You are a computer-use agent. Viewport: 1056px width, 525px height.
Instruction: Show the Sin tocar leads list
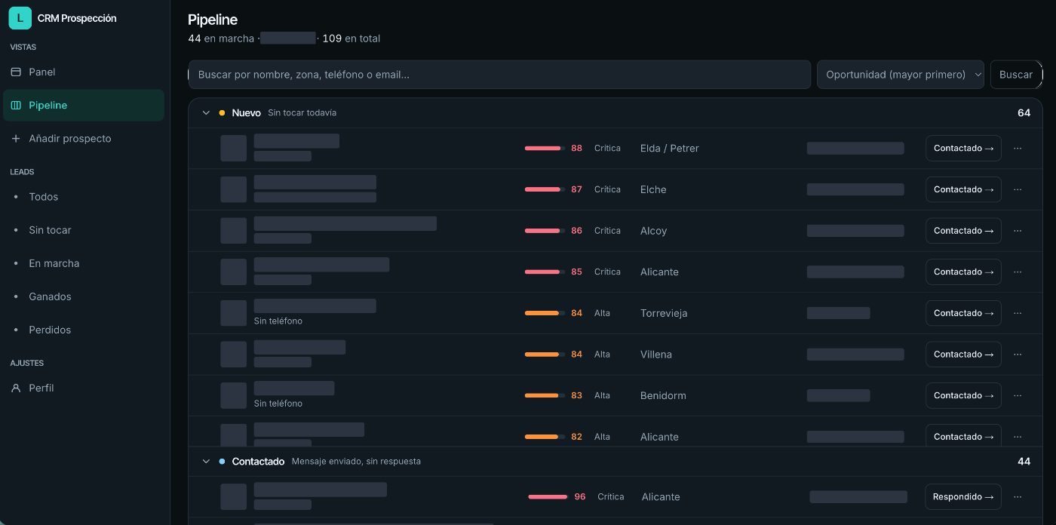point(50,230)
